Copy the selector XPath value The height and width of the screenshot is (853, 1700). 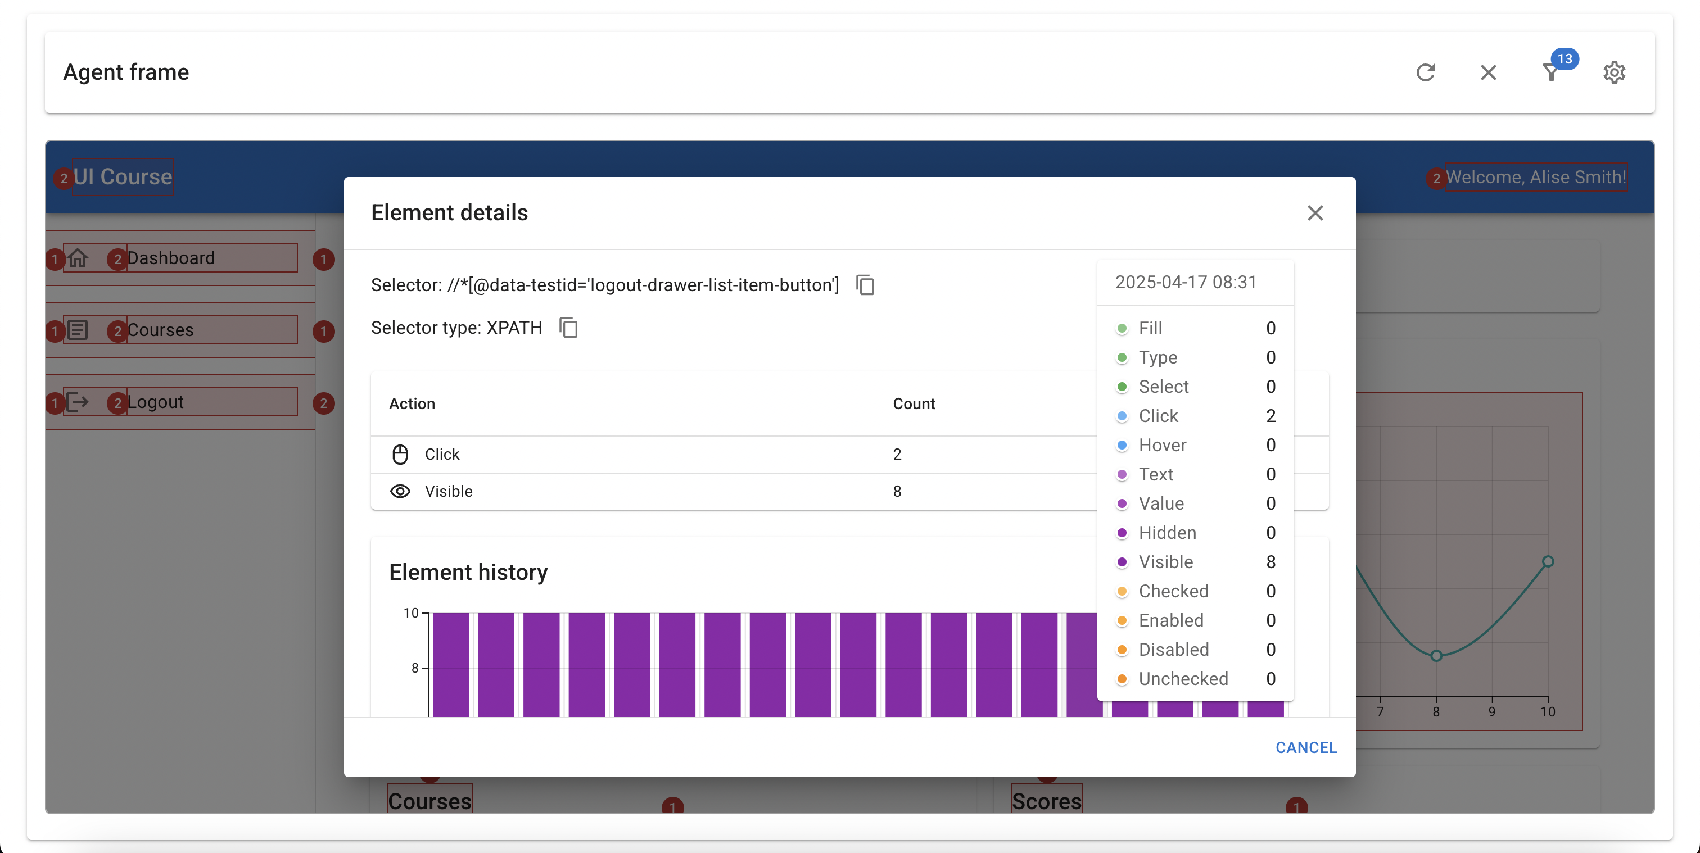[865, 285]
